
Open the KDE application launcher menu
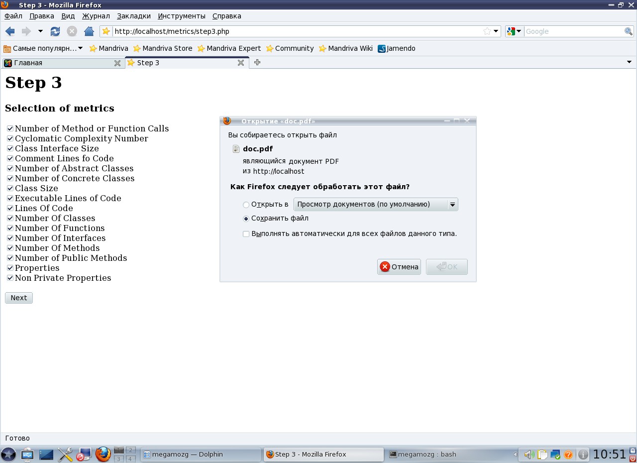click(x=8, y=454)
